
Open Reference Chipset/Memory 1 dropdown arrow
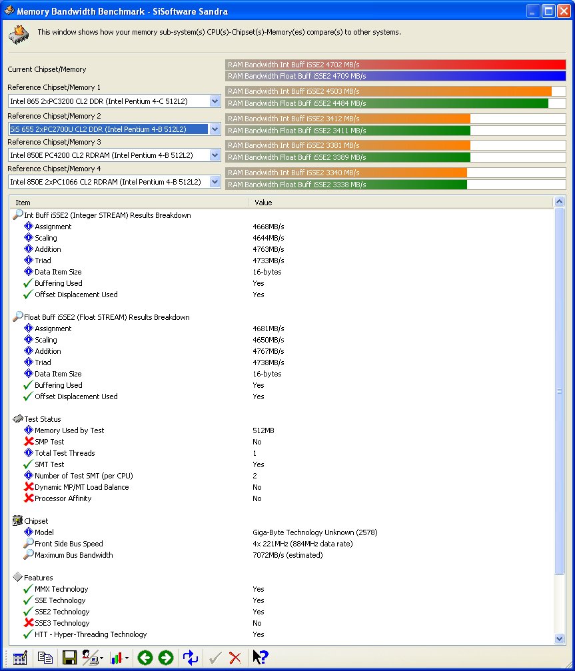215,101
